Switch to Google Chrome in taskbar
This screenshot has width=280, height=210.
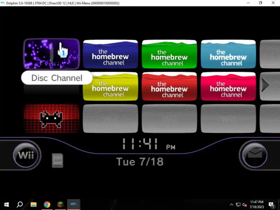47,205
